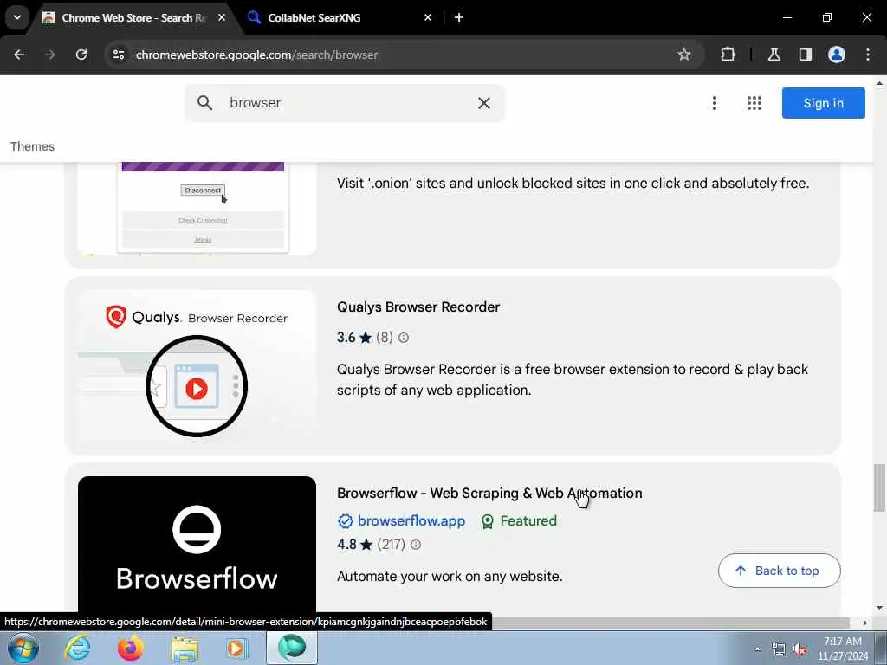Screen dimensions: 887x665
Task: Open the Google apps grid
Action: [754, 103]
